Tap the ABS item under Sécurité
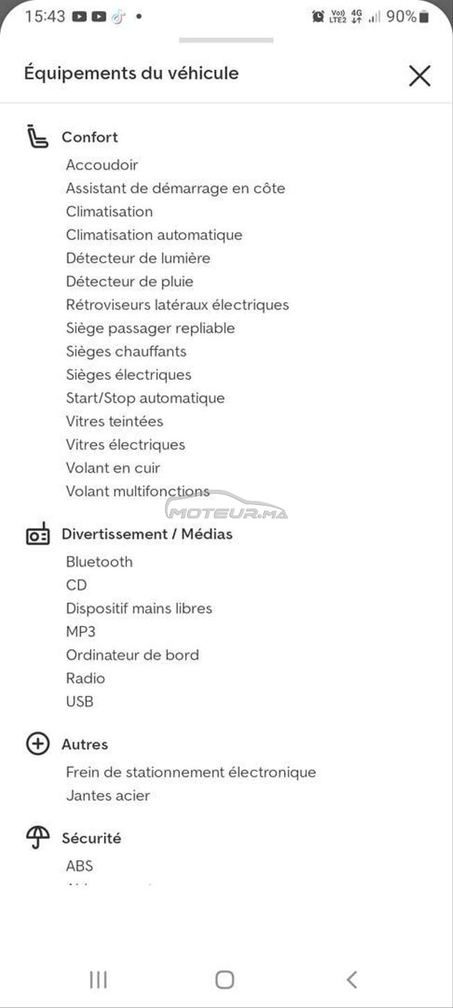This screenshot has height=1008, width=453. coord(79,866)
